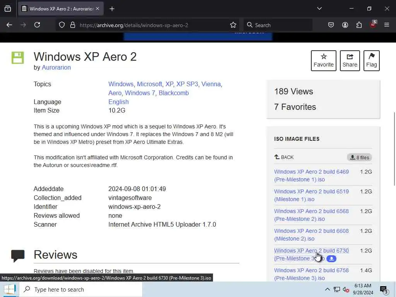Flag this item
The image size is (396, 297).
coord(372,61)
